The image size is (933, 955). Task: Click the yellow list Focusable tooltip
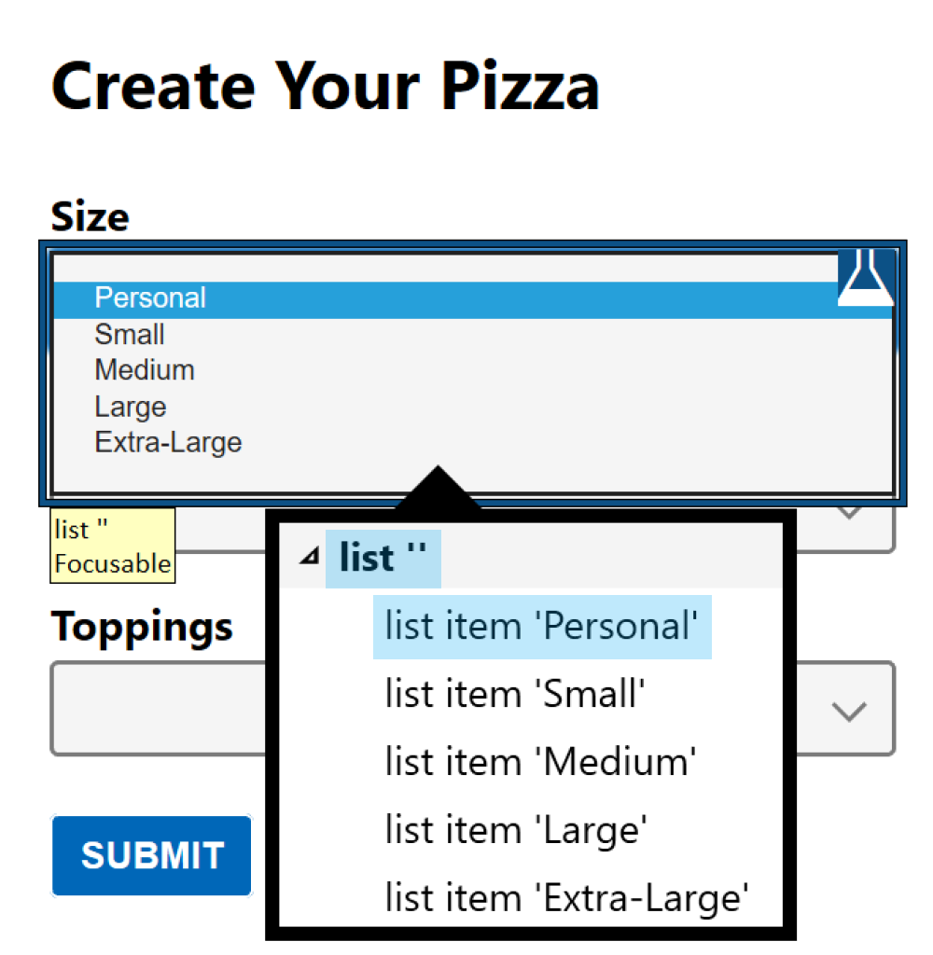(x=112, y=547)
